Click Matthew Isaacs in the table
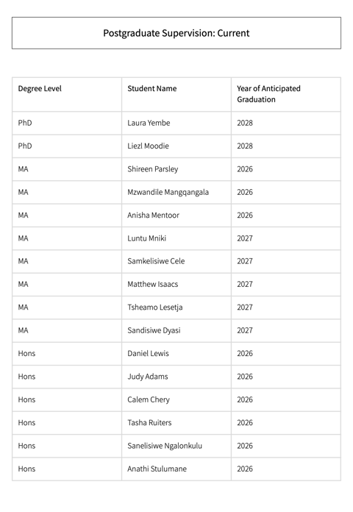Screen dimensions: 353x512 point(152,285)
